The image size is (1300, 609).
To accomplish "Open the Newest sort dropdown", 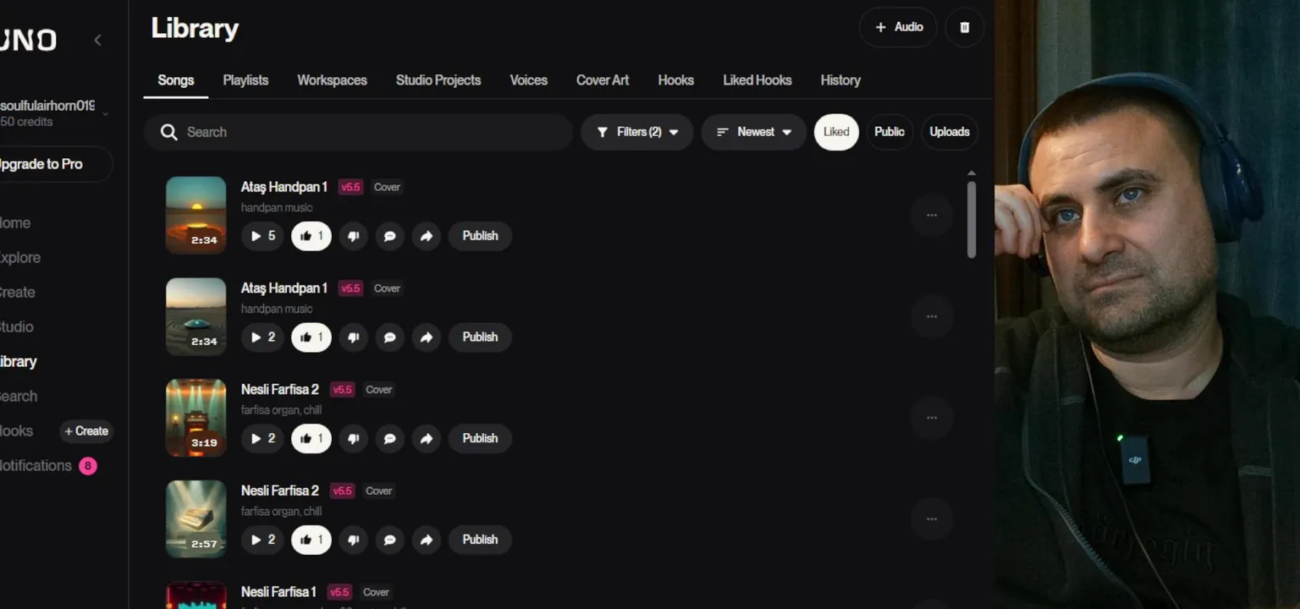I will tap(754, 132).
